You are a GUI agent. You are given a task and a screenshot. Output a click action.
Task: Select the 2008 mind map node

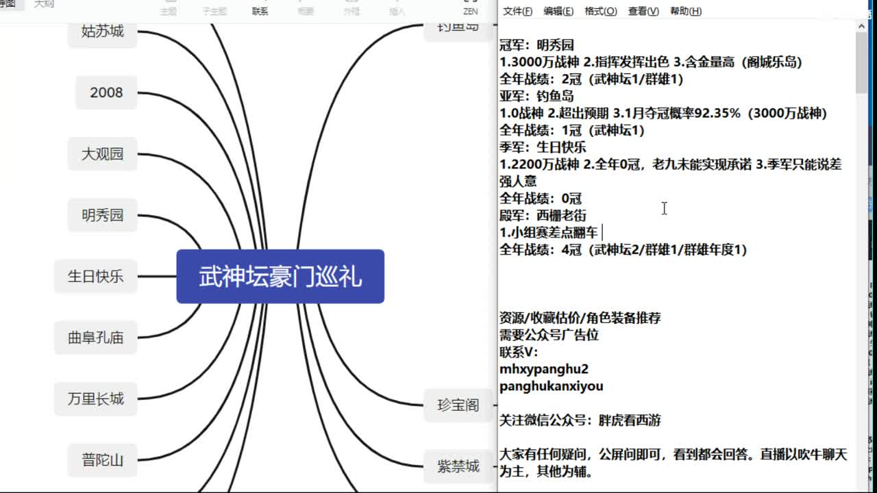pos(106,92)
